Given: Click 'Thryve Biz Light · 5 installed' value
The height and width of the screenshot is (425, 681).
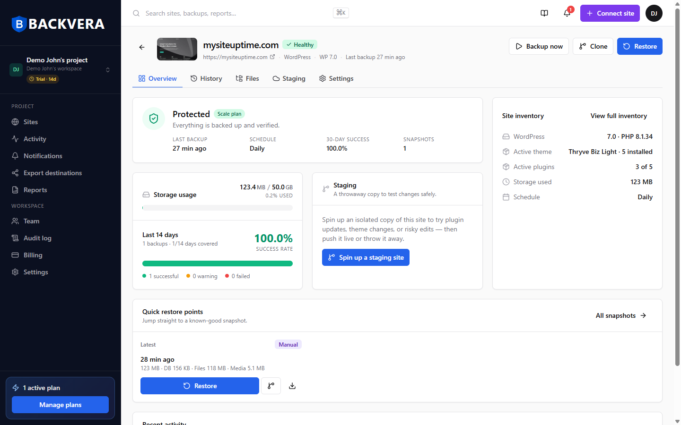Looking at the screenshot, I should pyautogui.click(x=611, y=152).
